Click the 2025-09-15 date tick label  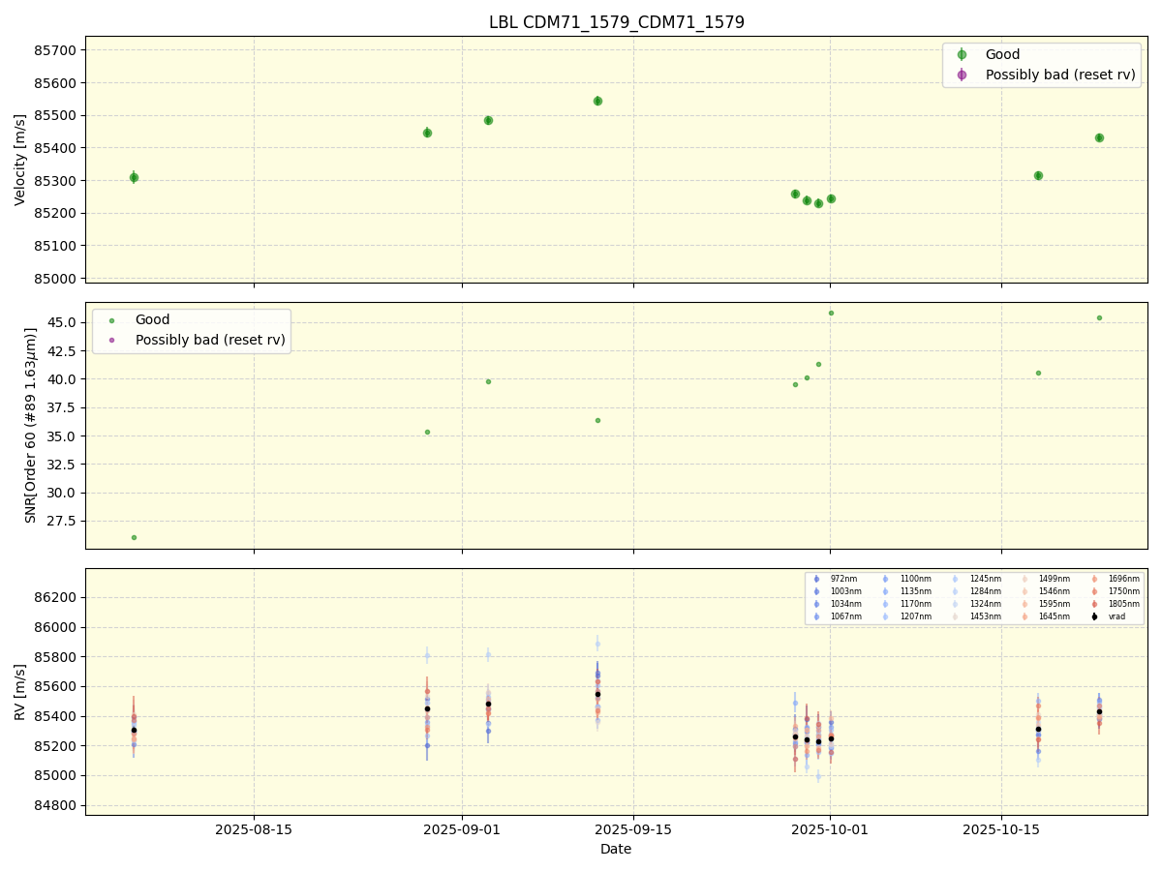(x=633, y=829)
